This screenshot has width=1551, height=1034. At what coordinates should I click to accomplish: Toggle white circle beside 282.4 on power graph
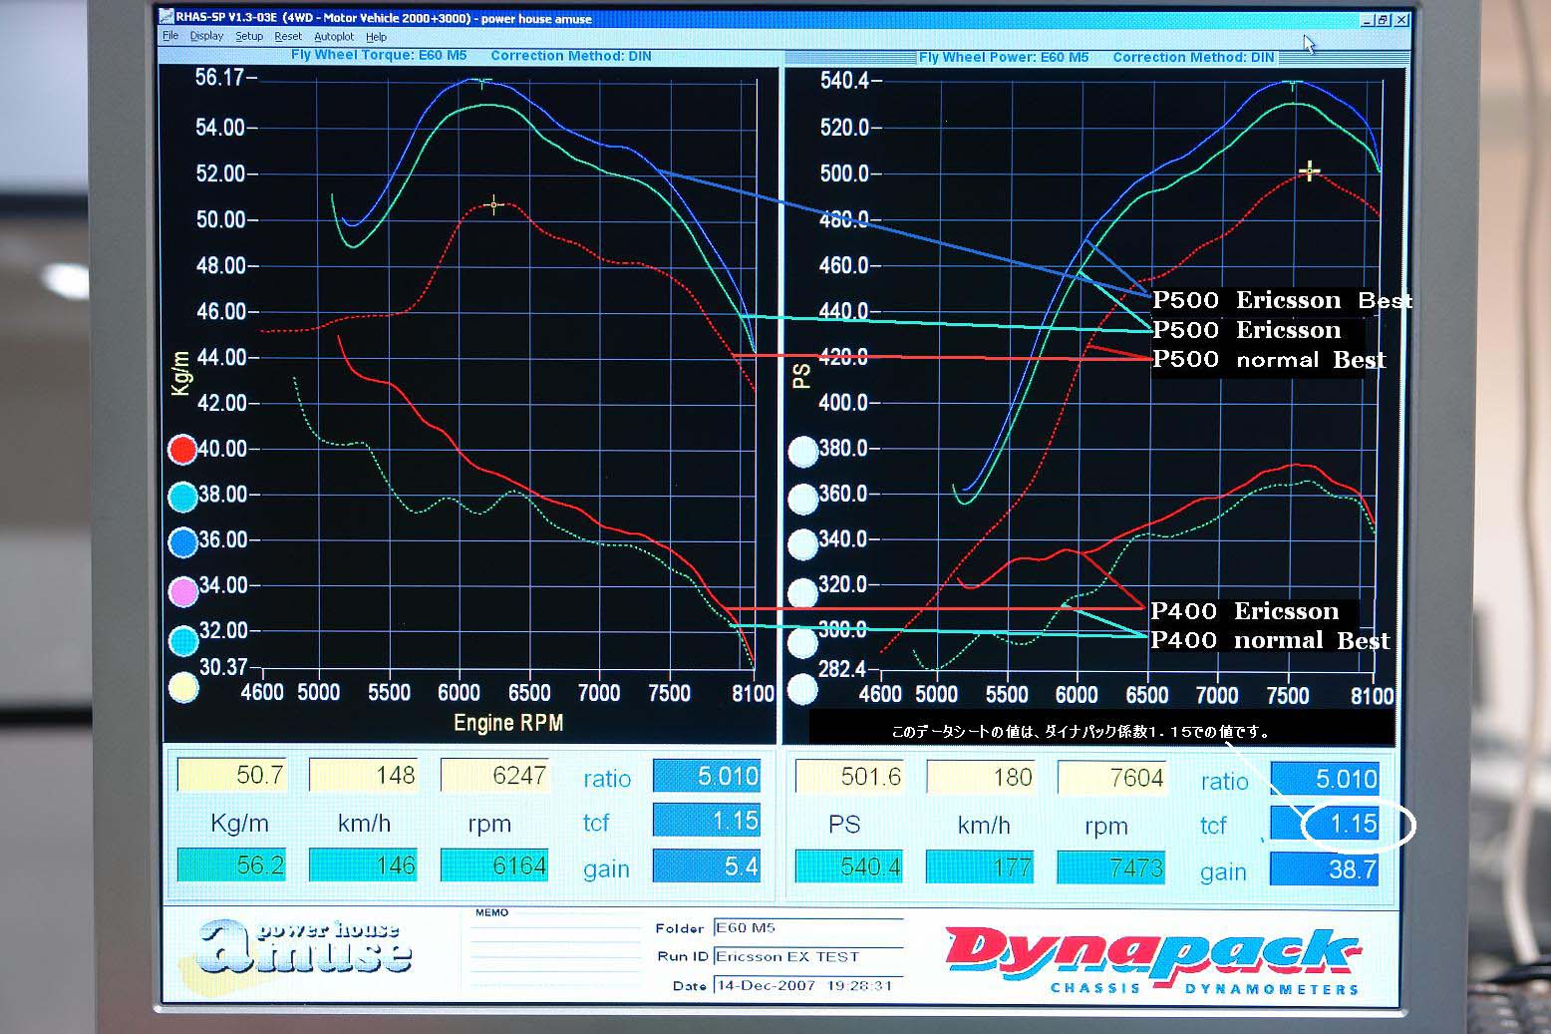point(802,689)
